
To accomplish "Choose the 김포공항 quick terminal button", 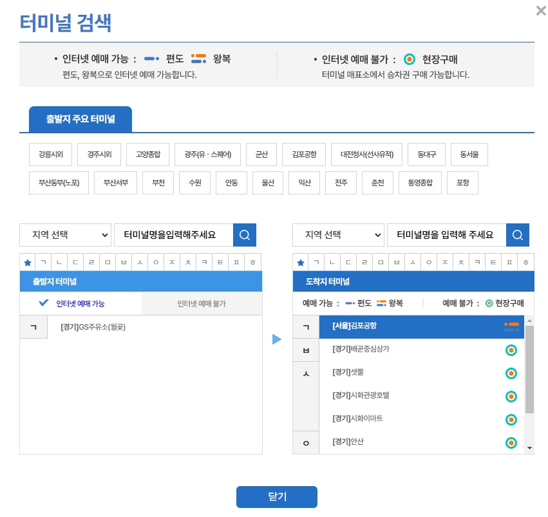I will 303,155.
